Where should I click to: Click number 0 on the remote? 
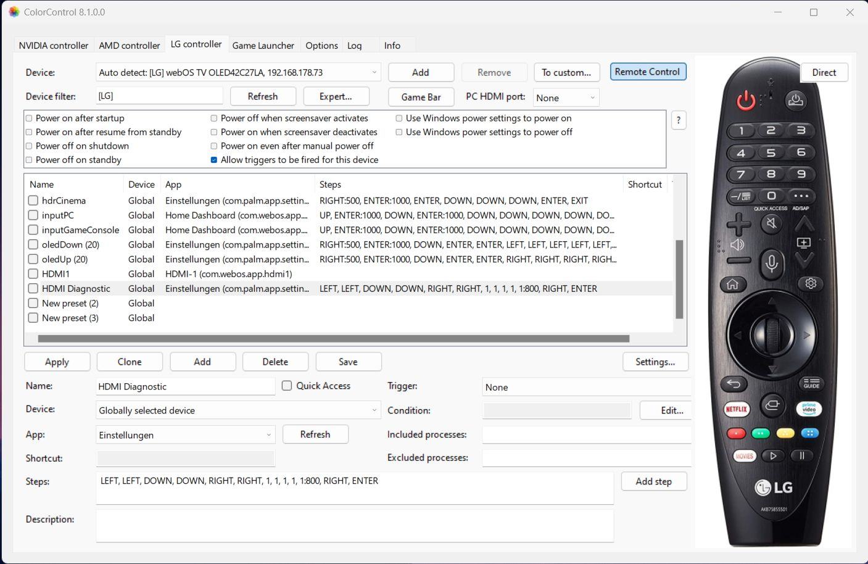click(x=771, y=196)
